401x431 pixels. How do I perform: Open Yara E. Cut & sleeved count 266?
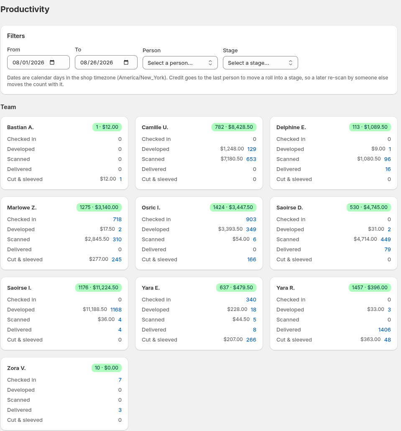coord(251,339)
